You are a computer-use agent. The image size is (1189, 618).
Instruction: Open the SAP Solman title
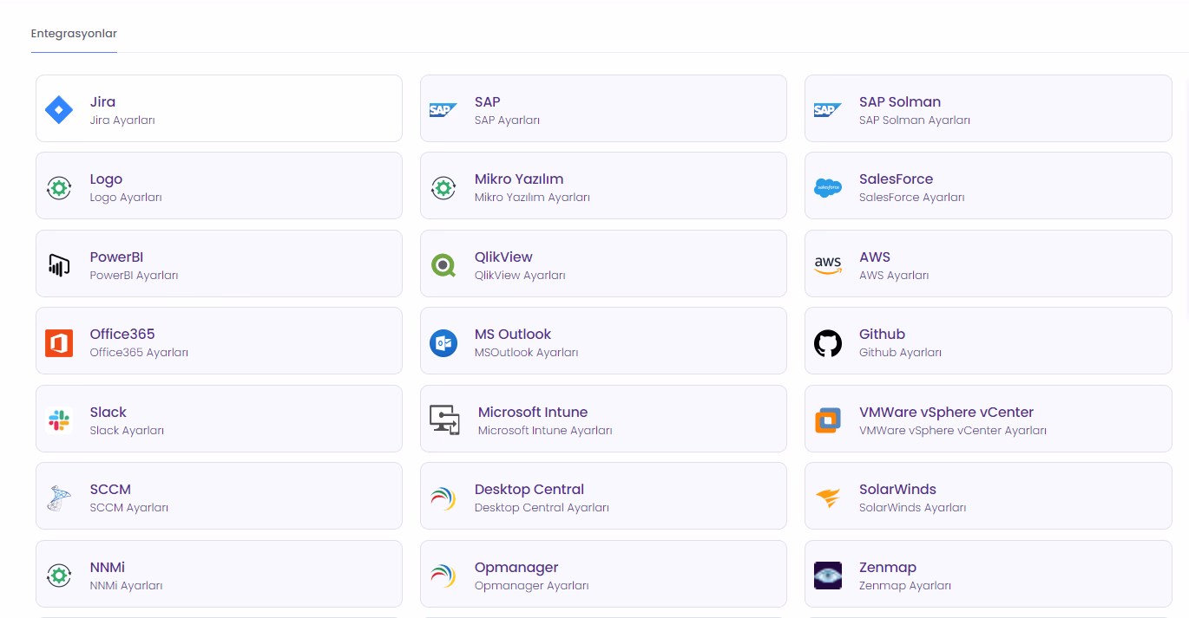point(900,101)
